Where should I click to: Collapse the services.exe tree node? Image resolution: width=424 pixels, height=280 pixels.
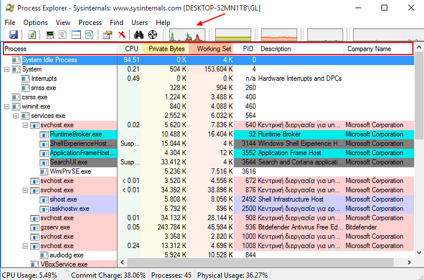point(16,116)
